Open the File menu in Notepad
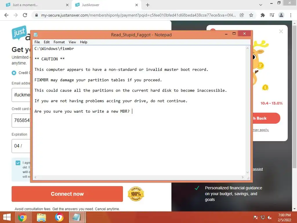 37,42
